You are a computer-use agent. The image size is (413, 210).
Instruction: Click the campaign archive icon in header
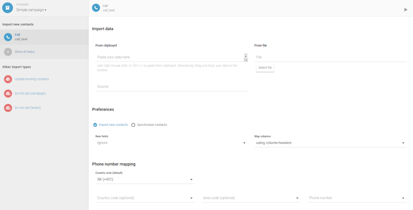[8, 8]
